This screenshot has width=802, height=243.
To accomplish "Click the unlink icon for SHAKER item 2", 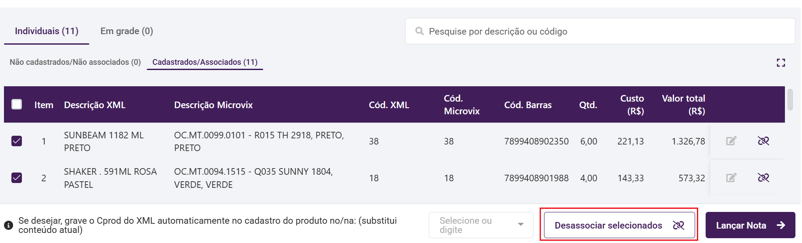I will [763, 178].
